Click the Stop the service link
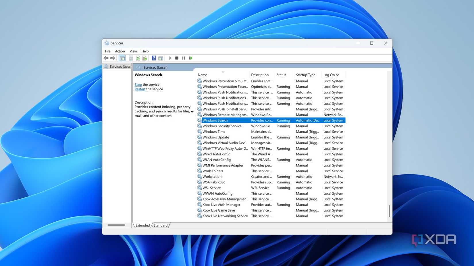This screenshot has height=266, width=474. pyautogui.click(x=138, y=84)
